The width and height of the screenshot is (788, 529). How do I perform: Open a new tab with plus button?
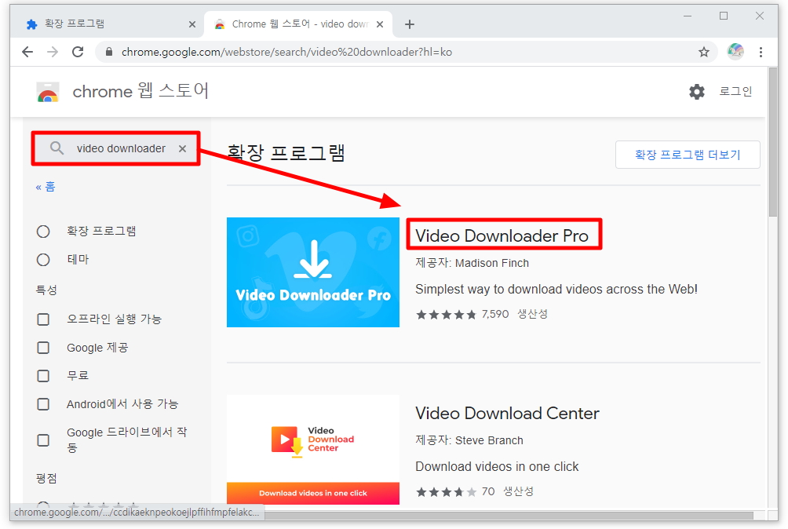coord(410,24)
